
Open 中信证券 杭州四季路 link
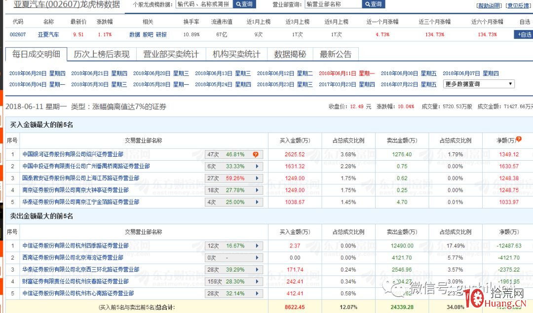(x=76, y=245)
